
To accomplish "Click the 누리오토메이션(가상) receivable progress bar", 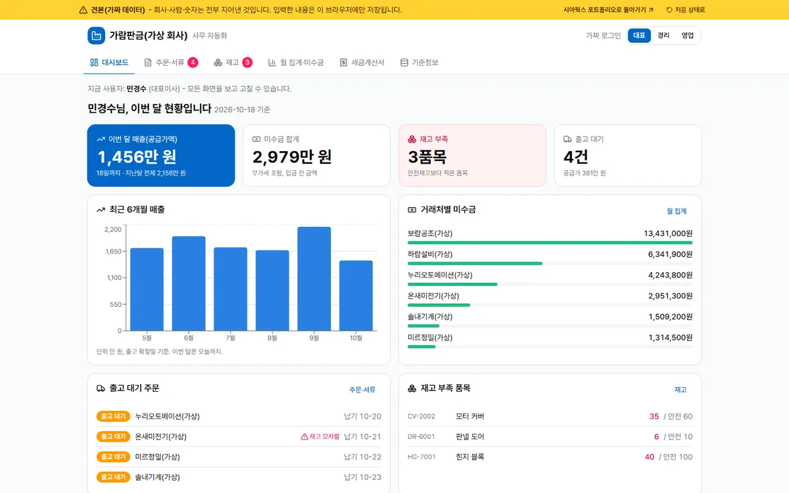I will 550,285.
